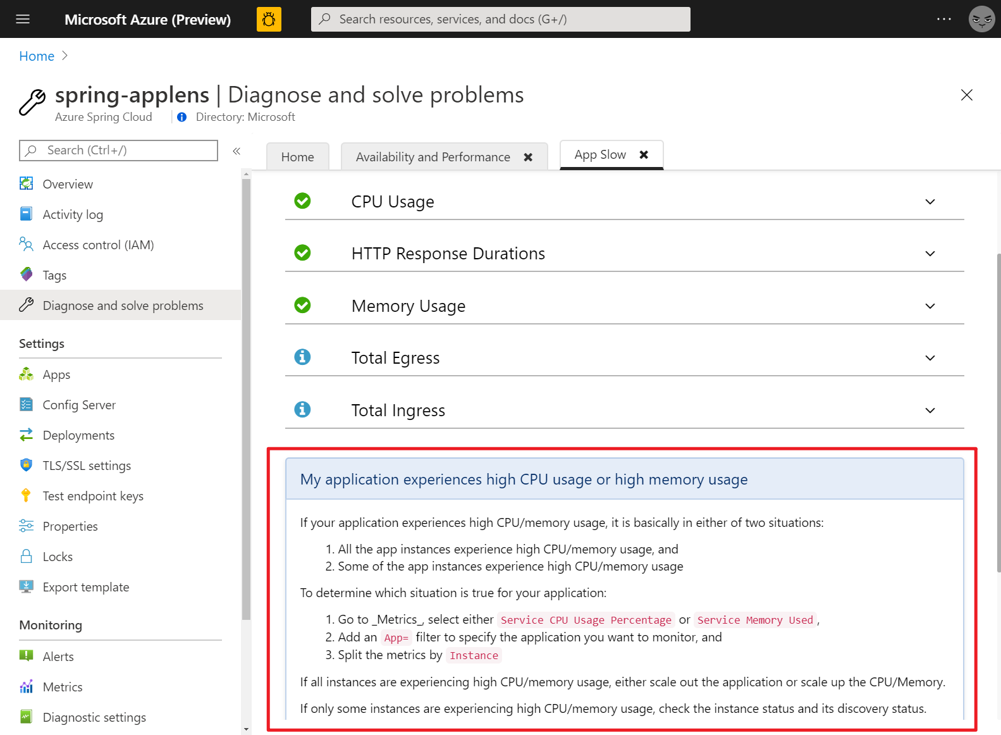
Task: Close the App Slow tab
Action: point(644,154)
